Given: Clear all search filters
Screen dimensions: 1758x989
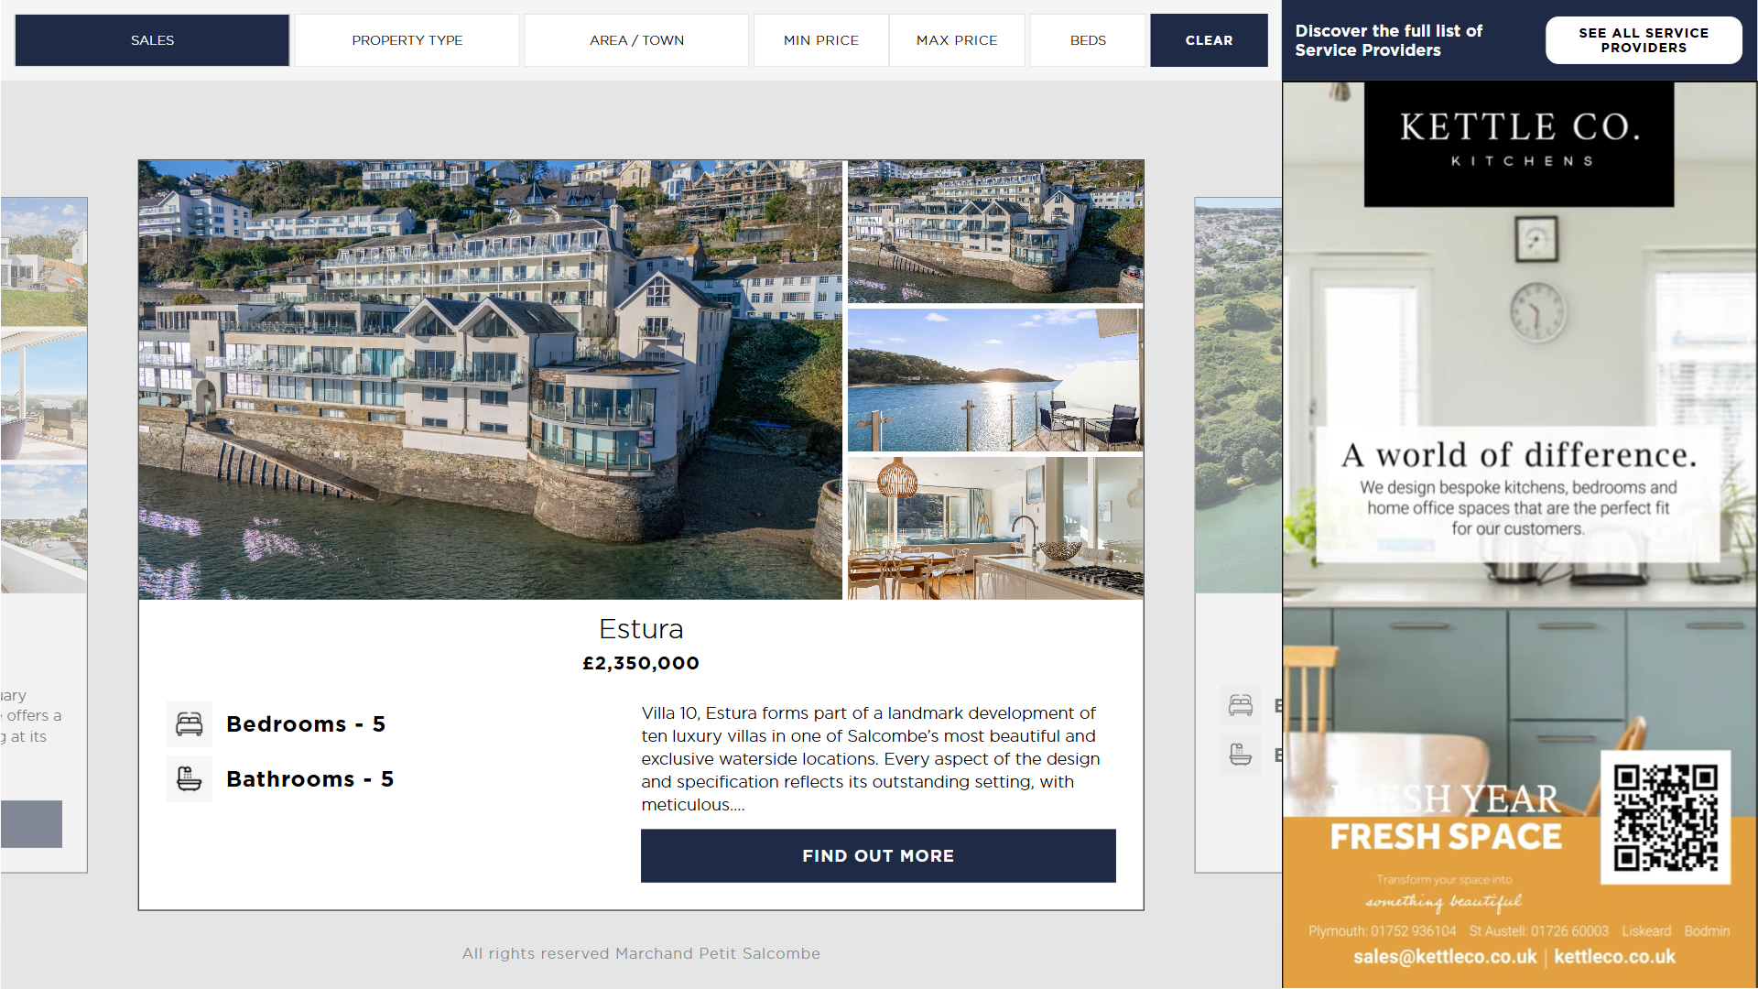Looking at the screenshot, I should [1209, 40].
